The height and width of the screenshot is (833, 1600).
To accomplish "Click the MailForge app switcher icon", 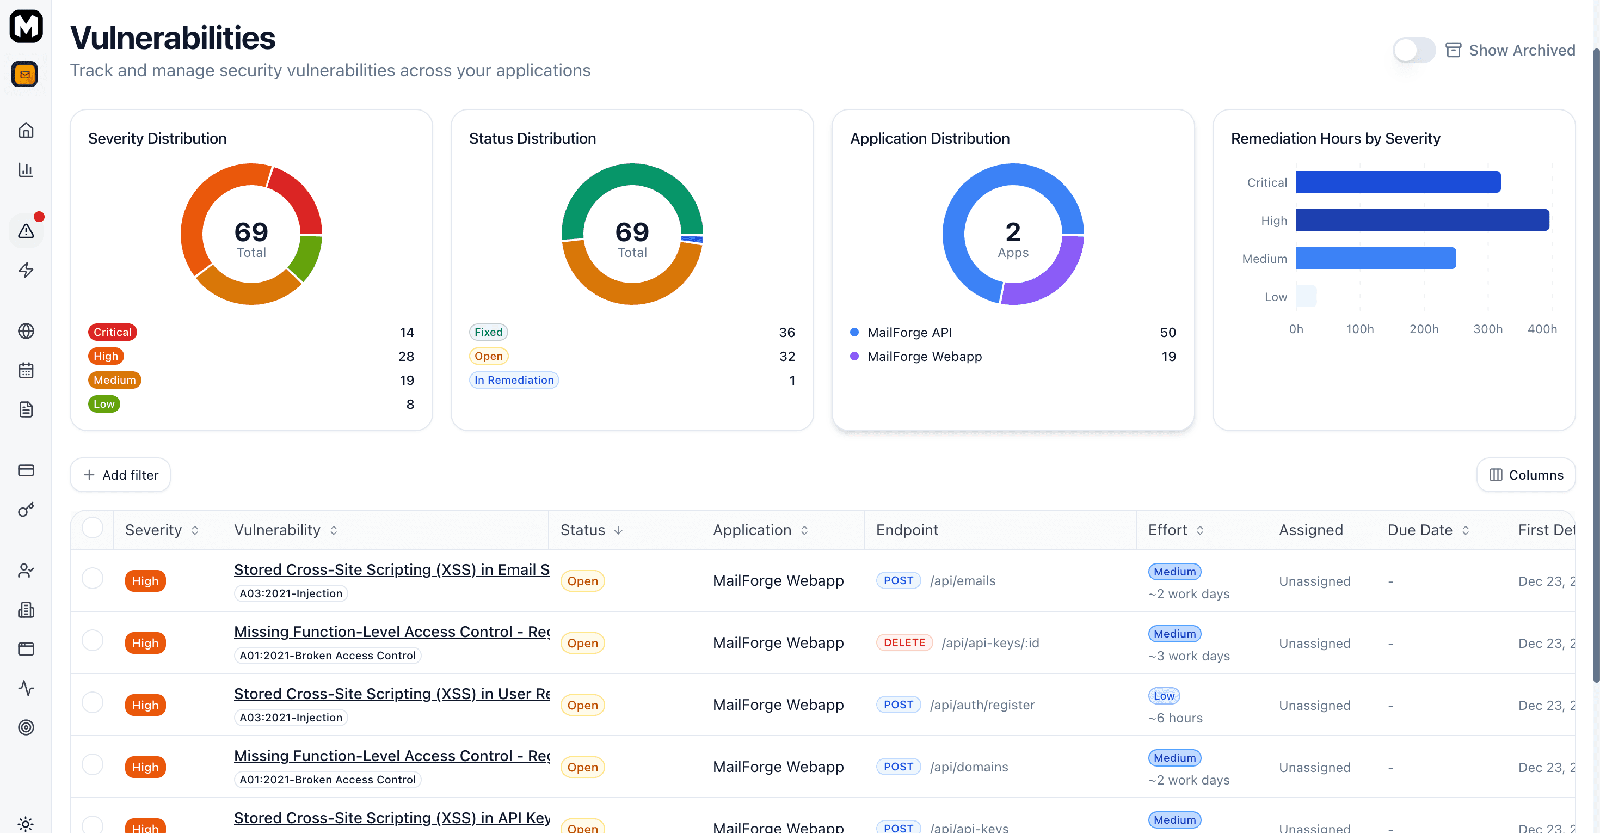I will 25,75.
